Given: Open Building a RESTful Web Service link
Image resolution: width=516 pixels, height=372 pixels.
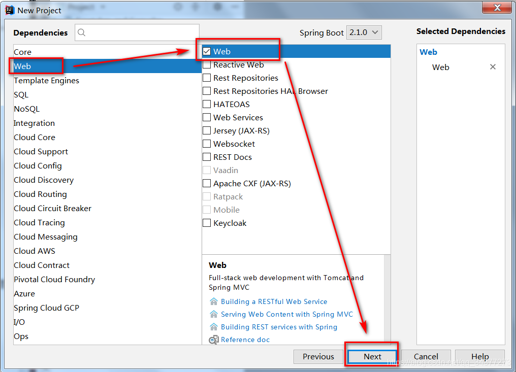Looking at the screenshot, I should click(274, 301).
